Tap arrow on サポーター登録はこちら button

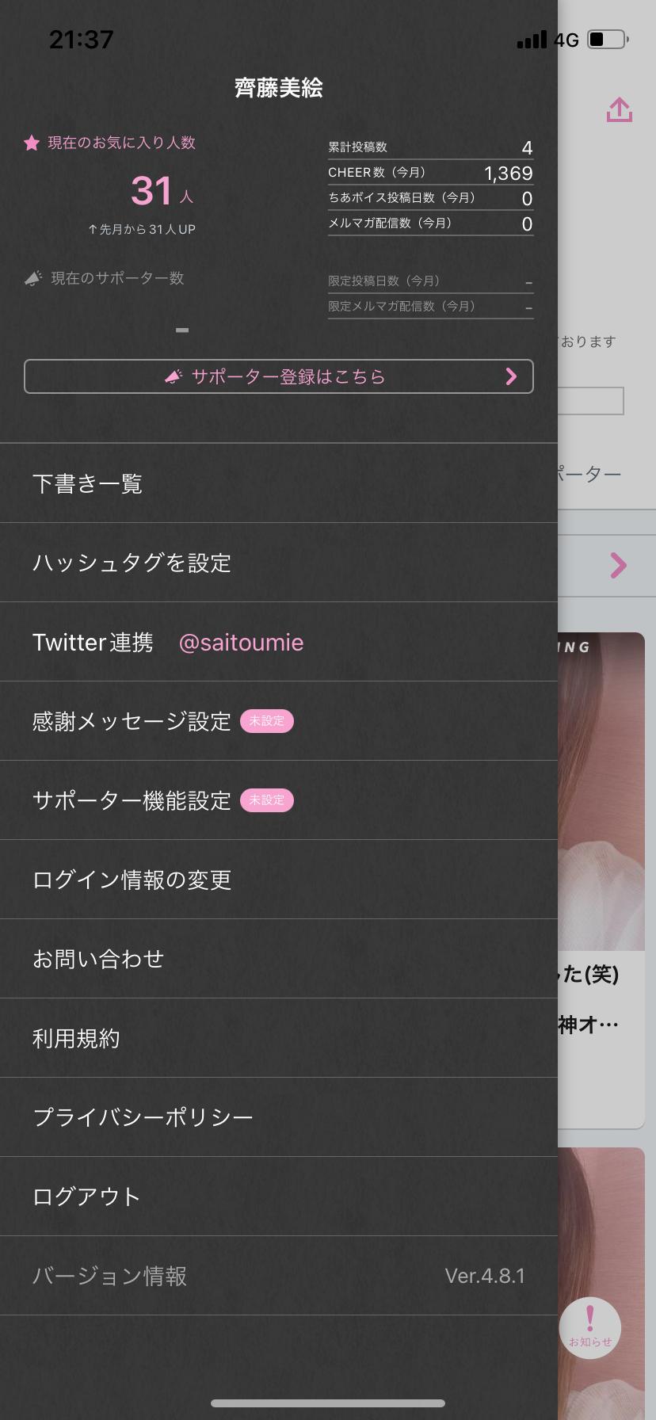click(x=511, y=376)
